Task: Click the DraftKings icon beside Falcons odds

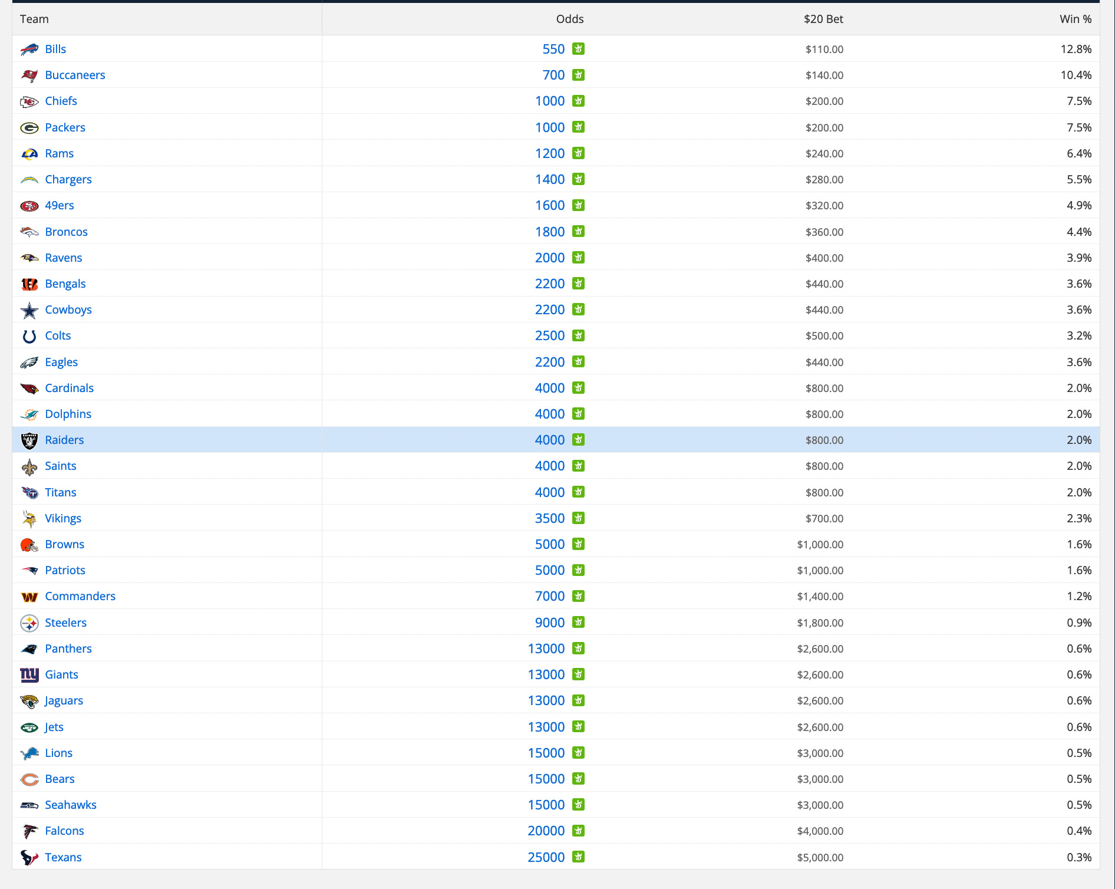Action: 579,831
